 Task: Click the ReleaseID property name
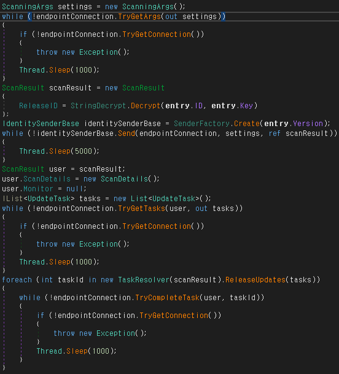[x=38, y=106]
